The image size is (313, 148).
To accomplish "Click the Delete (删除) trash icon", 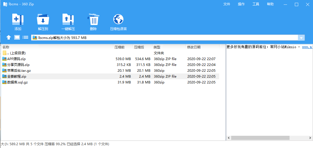I will pyautogui.click(x=93, y=19).
